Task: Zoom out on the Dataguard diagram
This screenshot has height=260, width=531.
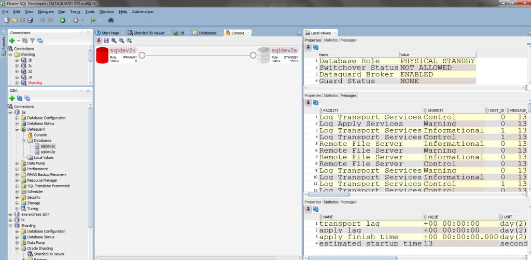Action: click(x=121, y=40)
